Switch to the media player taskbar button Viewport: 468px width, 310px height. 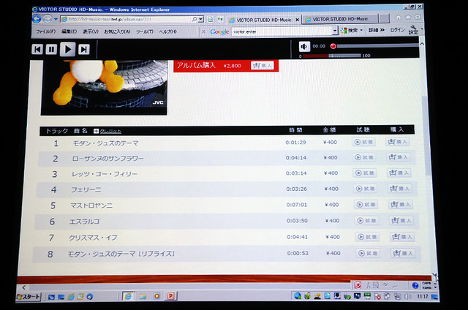[x=156, y=296]
